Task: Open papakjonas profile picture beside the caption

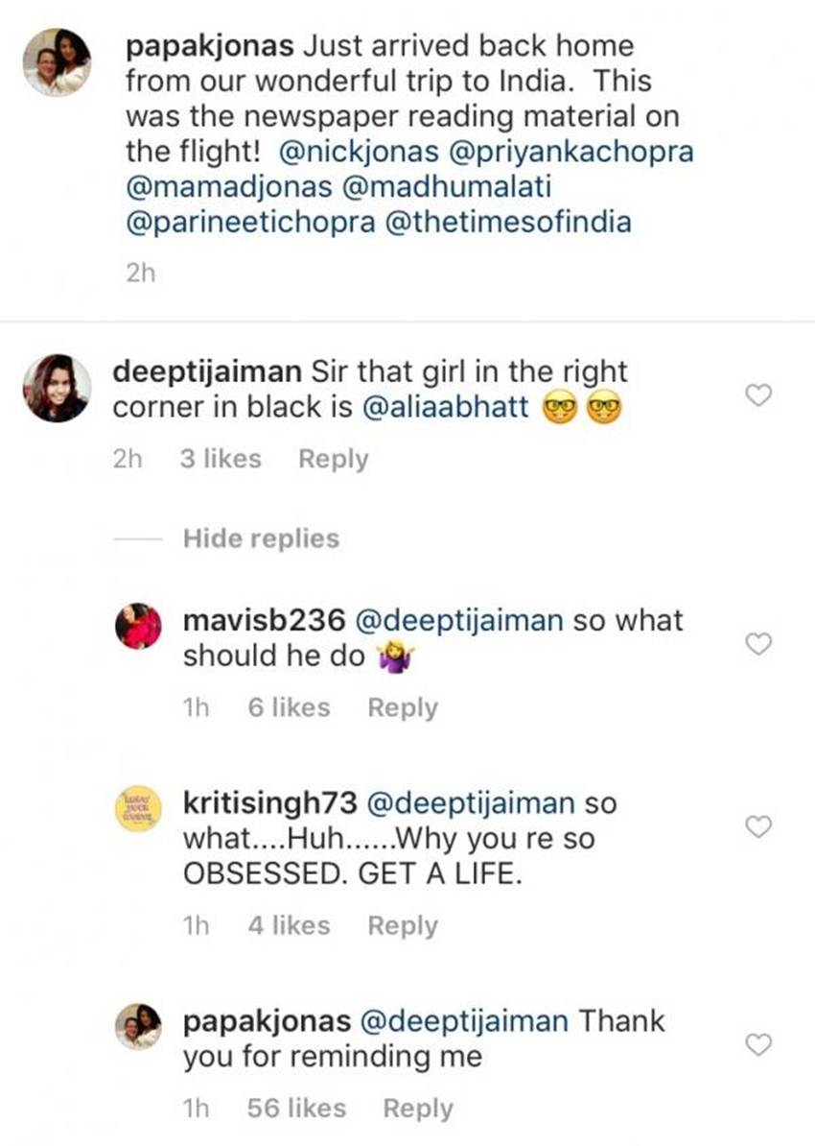Action: coord(58,60)
